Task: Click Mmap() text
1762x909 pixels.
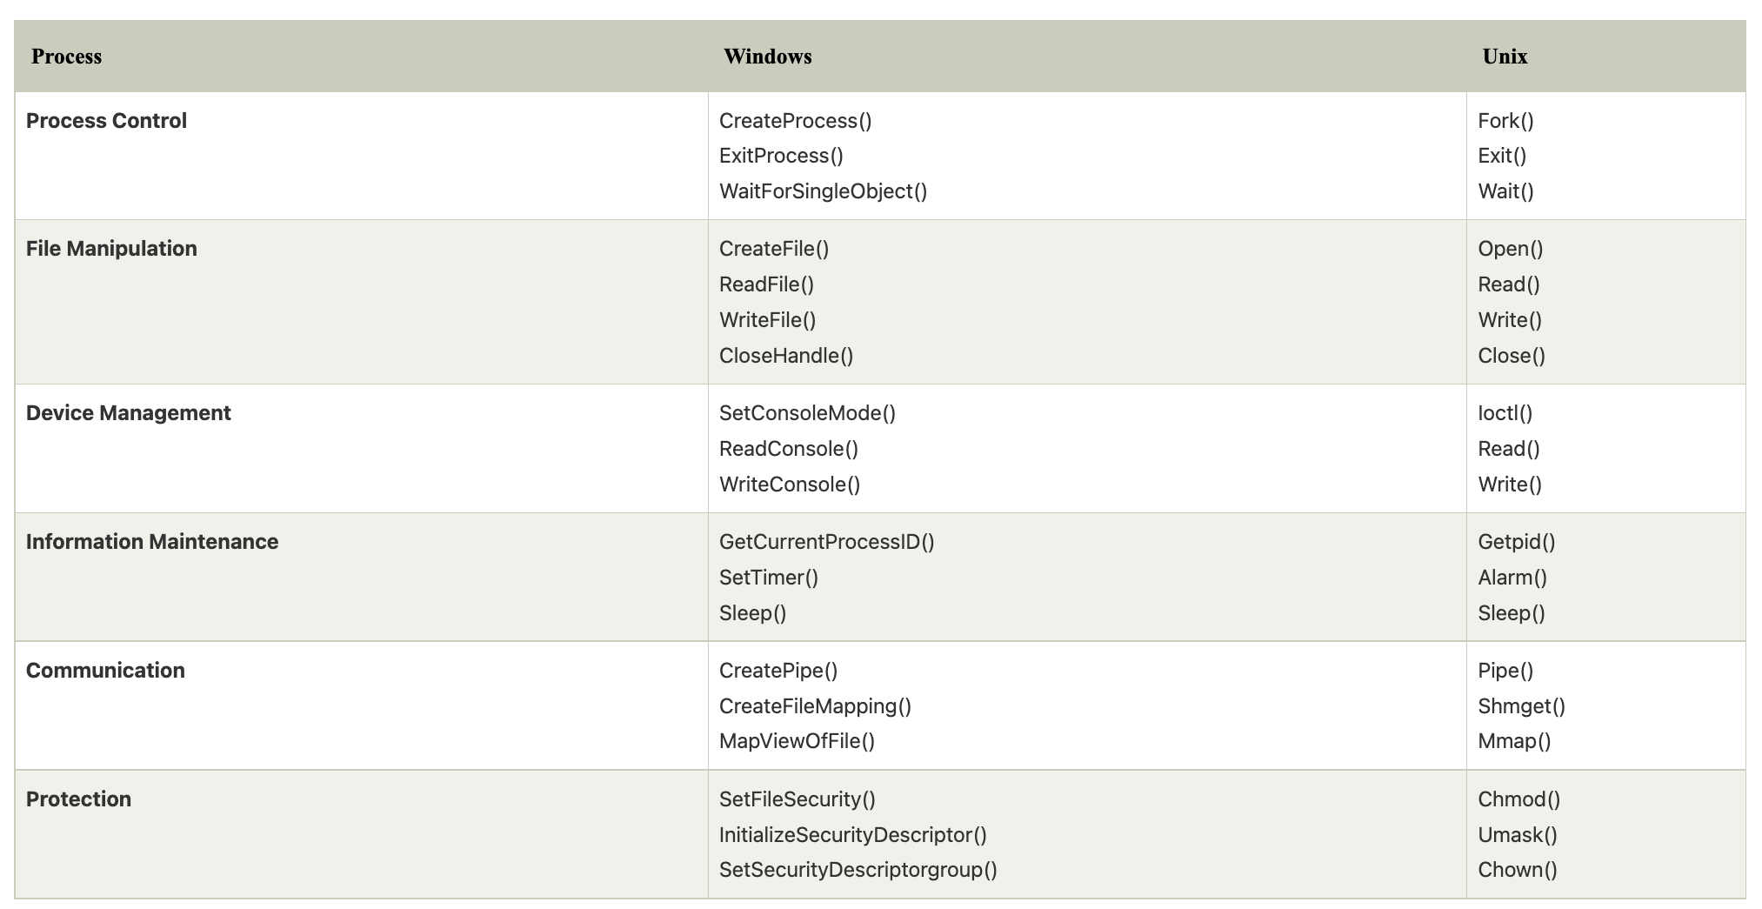Action: click(x=1514, y=741)
